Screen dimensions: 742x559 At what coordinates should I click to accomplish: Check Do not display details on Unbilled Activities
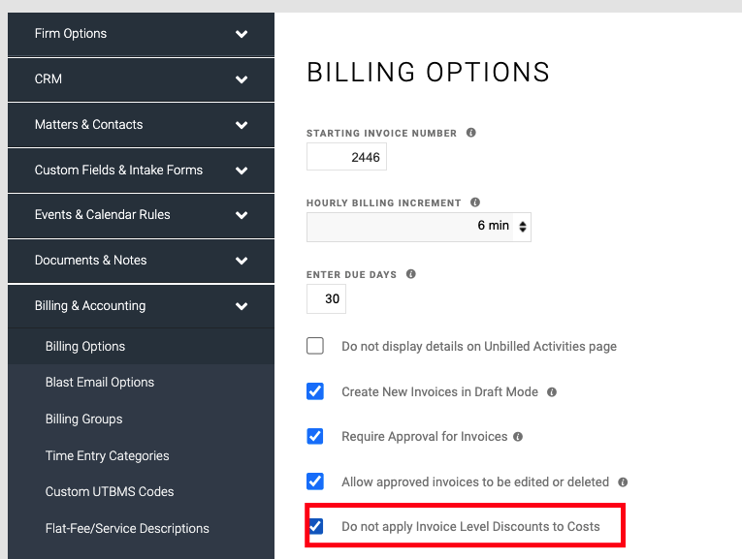[315, 346]
